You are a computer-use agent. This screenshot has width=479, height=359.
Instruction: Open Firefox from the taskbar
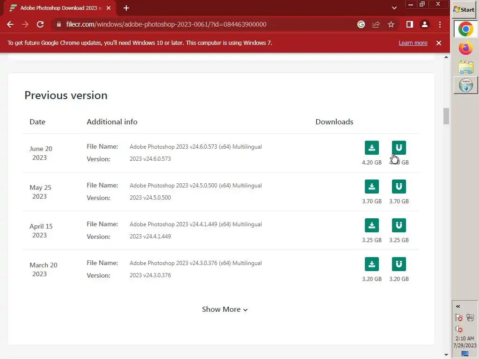(465, 48)
